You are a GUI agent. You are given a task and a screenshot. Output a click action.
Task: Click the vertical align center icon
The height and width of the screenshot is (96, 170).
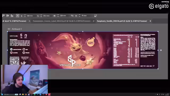pos(8,16)
